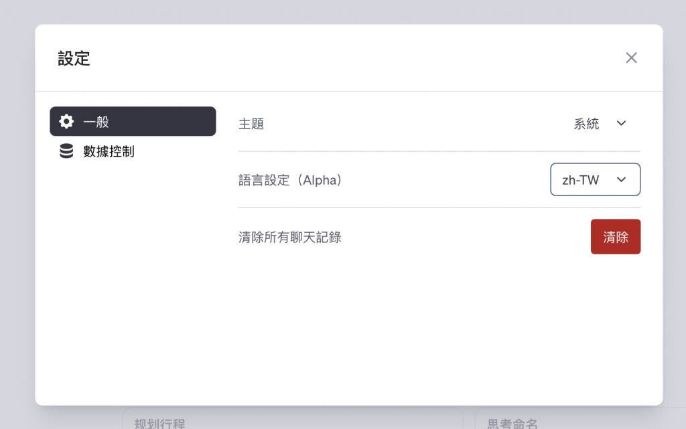The height and width of the screenshot is (429, 686).
Task: Click the 主題 setting label
Action: click(x=251, y=124)
